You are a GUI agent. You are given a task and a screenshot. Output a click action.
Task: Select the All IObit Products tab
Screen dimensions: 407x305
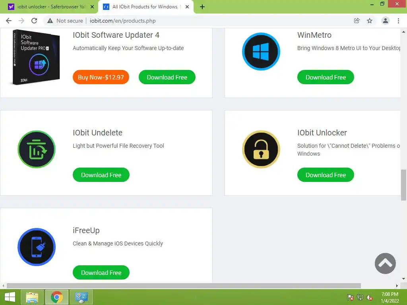145,7
